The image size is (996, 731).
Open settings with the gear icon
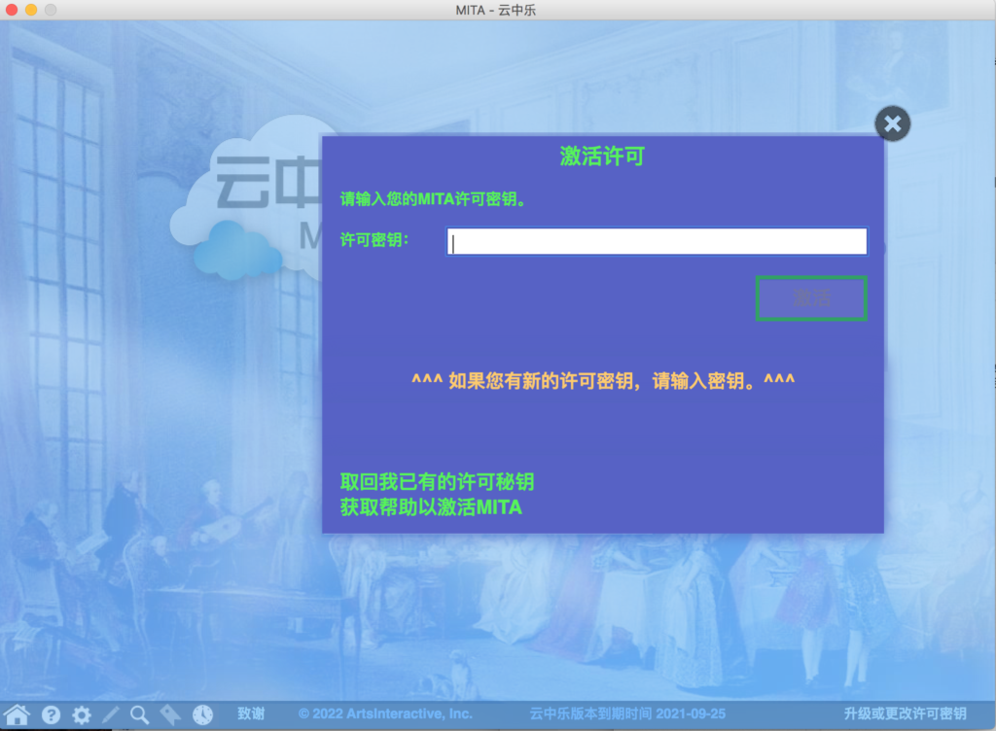point(82,714)
